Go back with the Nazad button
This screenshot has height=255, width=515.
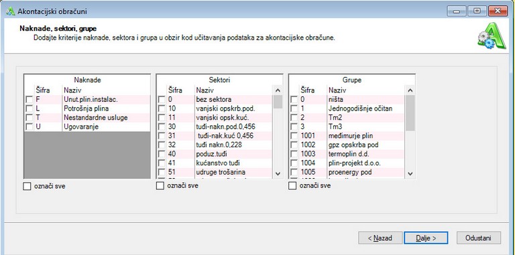[380, 238]
